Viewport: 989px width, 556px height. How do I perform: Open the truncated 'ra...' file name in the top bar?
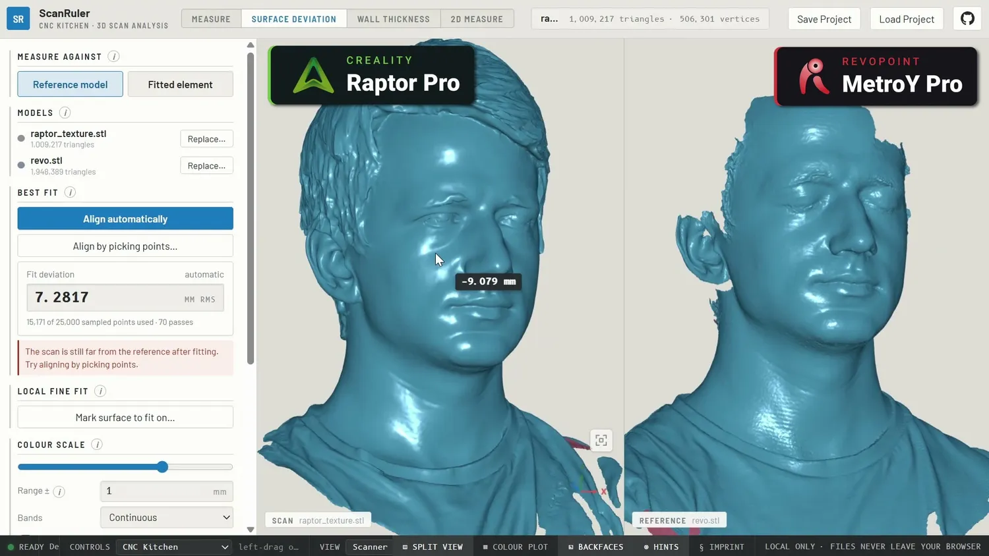point(549,19)
